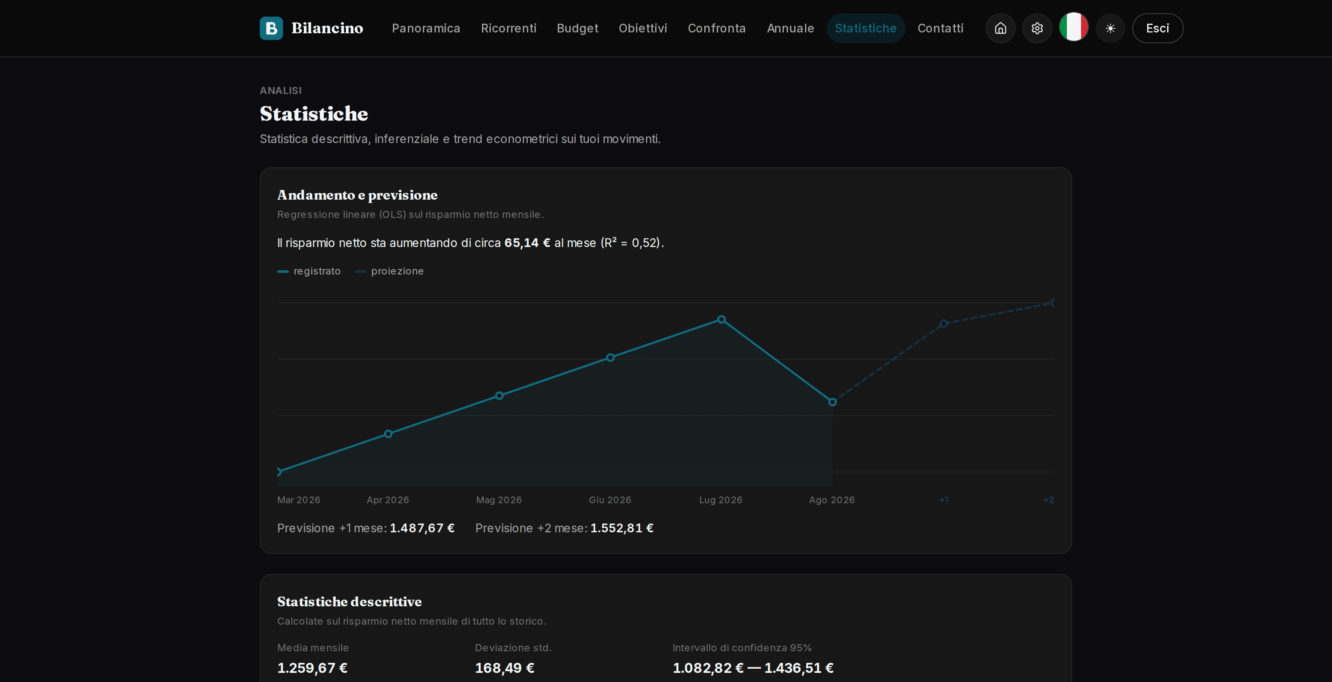Log out with the Esci button
The width and height of the screenshot is (1332, 682).
[x=1157, y=28]
